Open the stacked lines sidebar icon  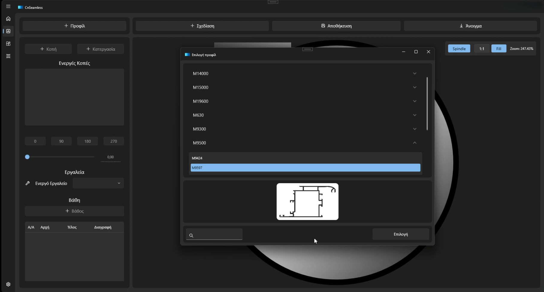tap(8, 56)
